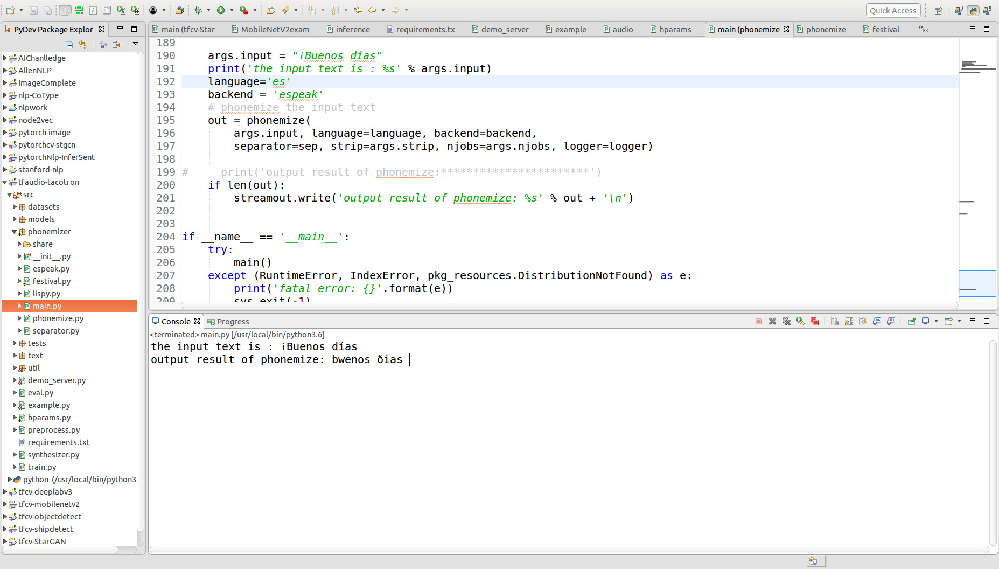
Task: Open the Progress tab
Action: click(x=228, y=322)
